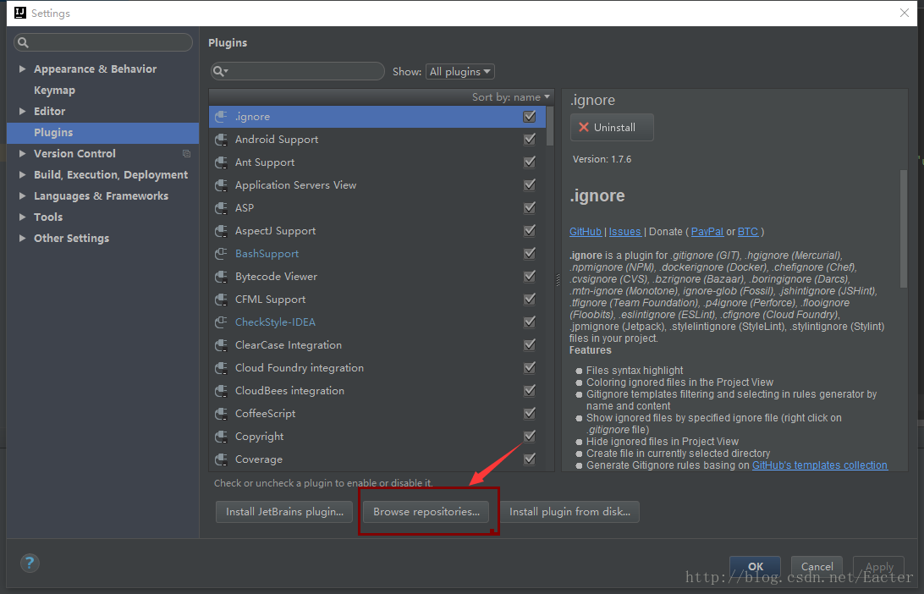Expand Other Settings node
The height and width of the screenshot is (594, 924).
coord(22,239)
